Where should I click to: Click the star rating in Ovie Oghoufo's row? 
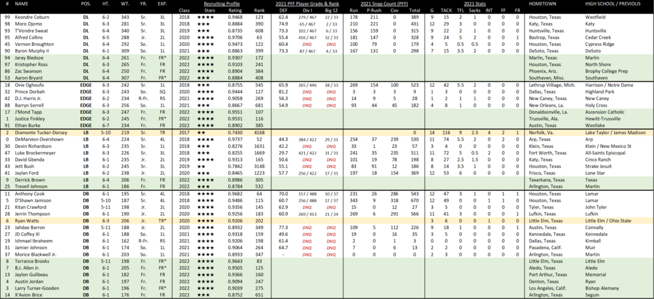coord(205,85)
